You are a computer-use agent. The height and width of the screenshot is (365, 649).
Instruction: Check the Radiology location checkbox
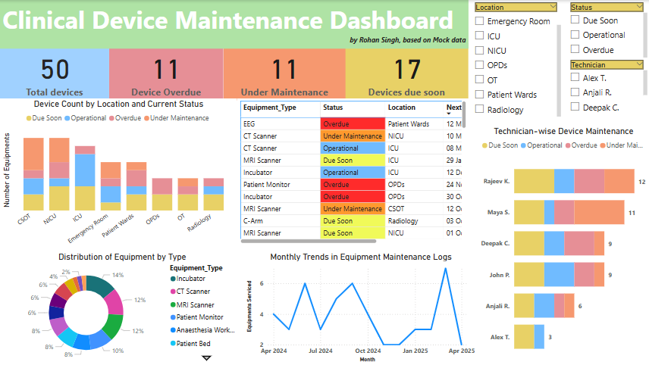pos(479,109)
